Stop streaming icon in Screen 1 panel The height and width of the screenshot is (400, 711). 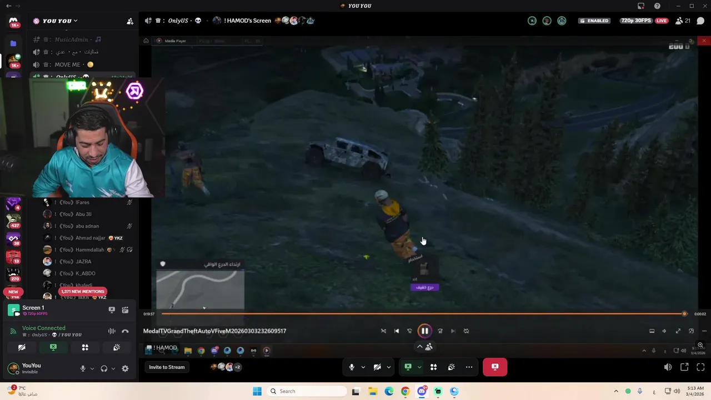pyautogui.click(x=112, y=310)
